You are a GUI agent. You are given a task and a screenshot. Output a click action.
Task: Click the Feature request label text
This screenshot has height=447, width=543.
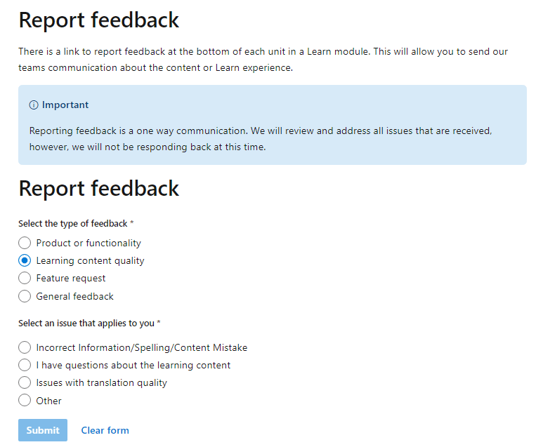(x=71, y=279)
